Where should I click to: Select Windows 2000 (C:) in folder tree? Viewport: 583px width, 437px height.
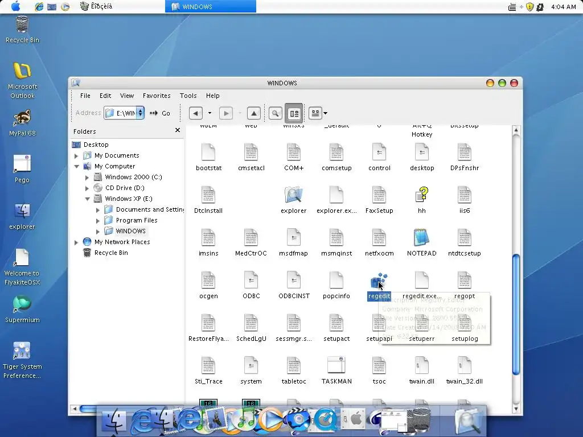133,177
